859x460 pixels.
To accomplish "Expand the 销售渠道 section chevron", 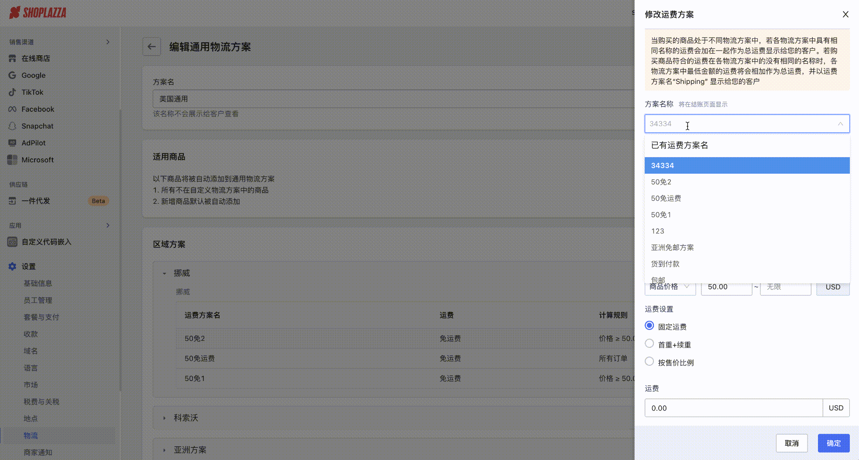I will pyautogui.click(x=108, y=42).
